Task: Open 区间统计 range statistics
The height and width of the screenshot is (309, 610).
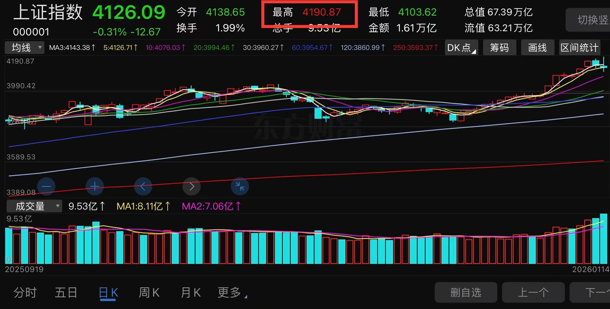Action: pos(579,48)
